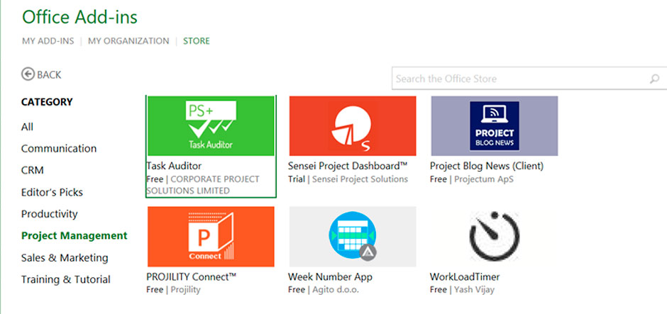Switch to the MY ORGANIZATION tab
Screen dimensions: 667x314
point(128,41)
